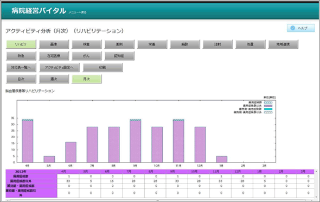Switch to 地域連携 category
This screenshot has width=320, height=202.
283,44
